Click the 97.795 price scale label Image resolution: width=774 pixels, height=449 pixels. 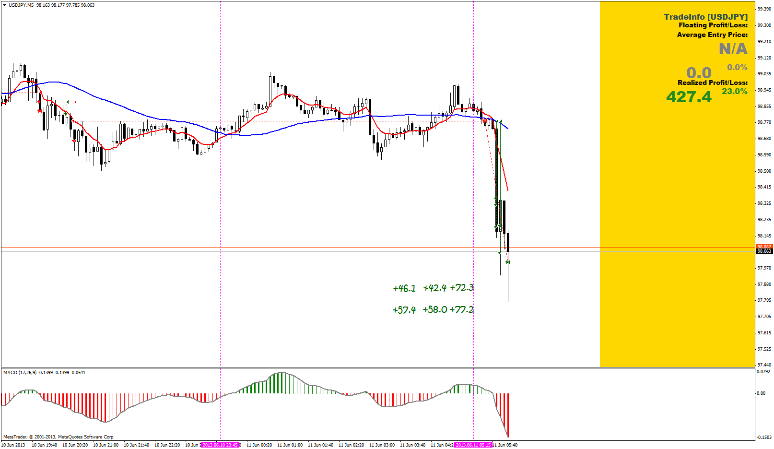pyautogui.click(x=764, y=300)
